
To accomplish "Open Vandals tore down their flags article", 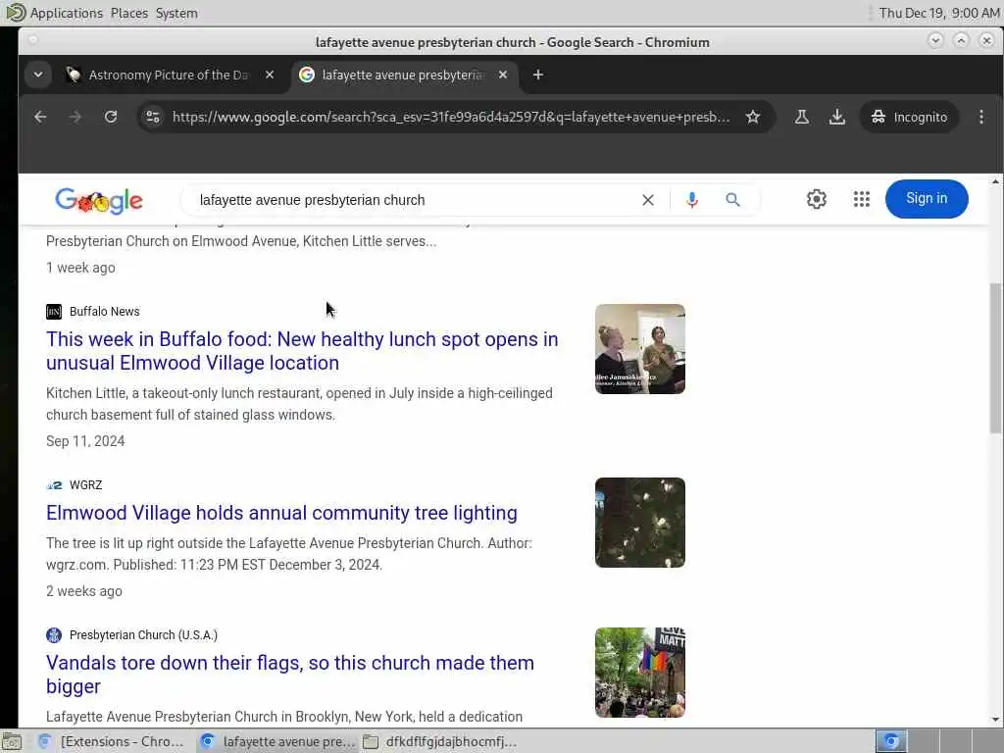I will coord(290,675).
